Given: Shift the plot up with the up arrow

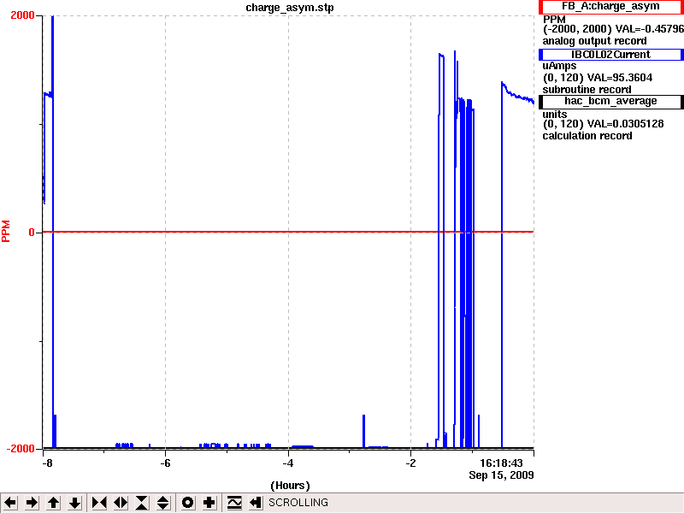Looking at the screenshot, I should click(53, 503).
